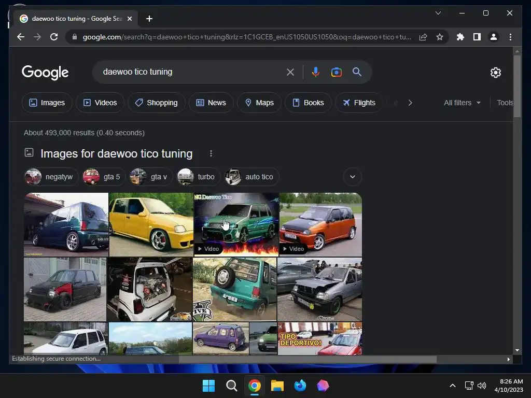The width and height of the screenshot is (531, 398).
Task: Open the tab search chevron
Action: pyautogui.click(x=438, y=13)
